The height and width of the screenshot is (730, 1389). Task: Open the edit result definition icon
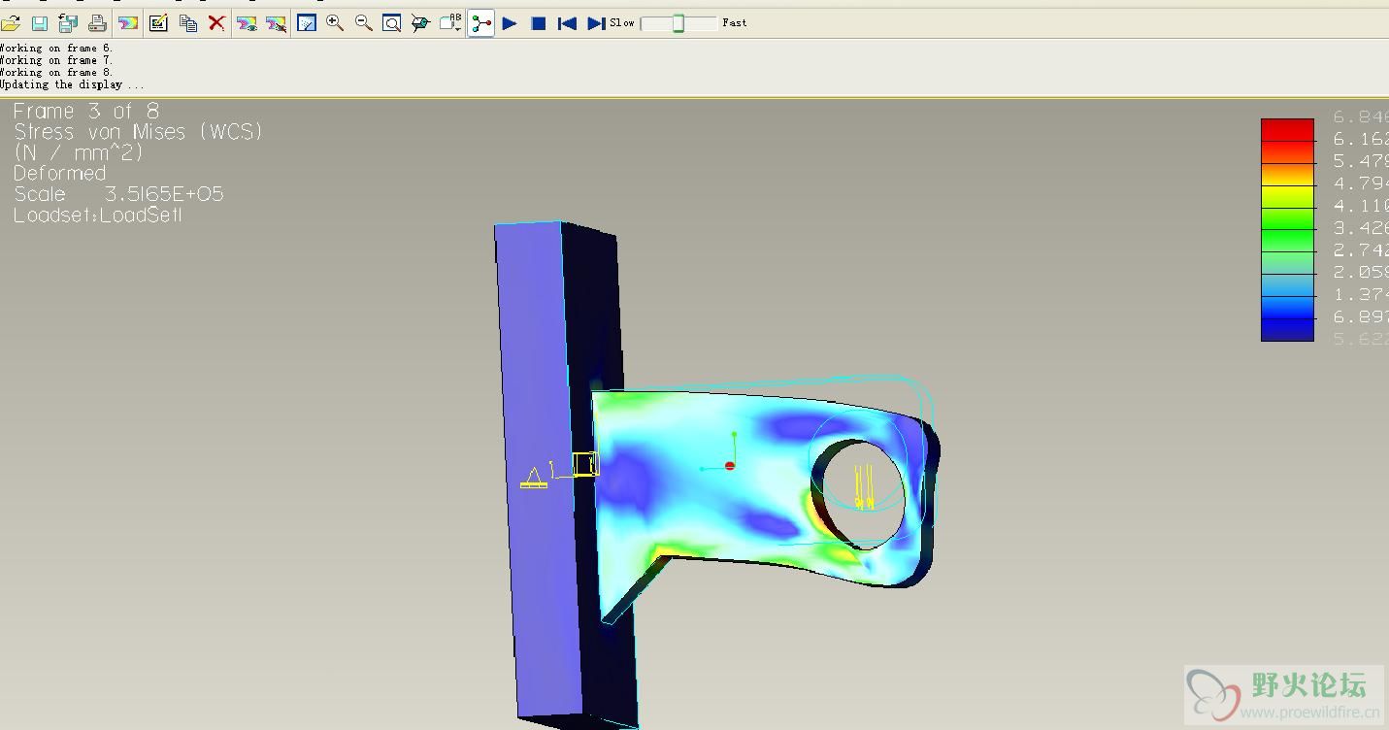pyautogui.click(x=158, y=23)
